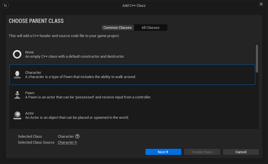This screenshot has height=164, width=268.
Task: Switch to the All Classes tab
Action: tap(150, 28)
